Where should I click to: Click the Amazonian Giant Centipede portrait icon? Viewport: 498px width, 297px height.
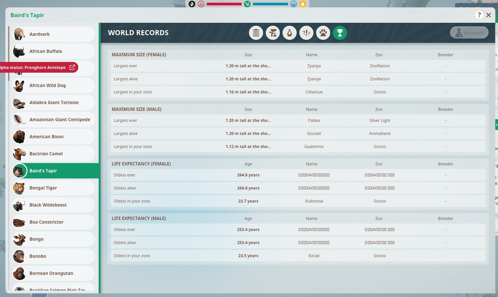pyautogui.click(x=19, y=120)
